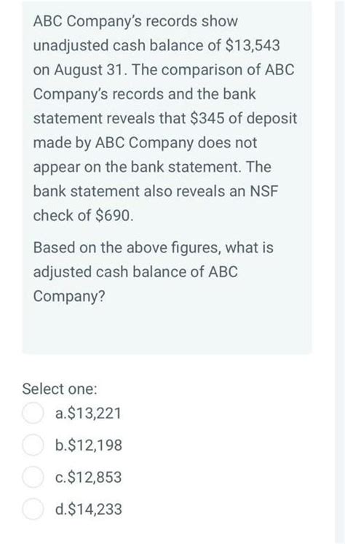The image size is (345, 544).
Task: Click 'bank statement also reveals an NSF' line
Action: [x=156, y=191]
